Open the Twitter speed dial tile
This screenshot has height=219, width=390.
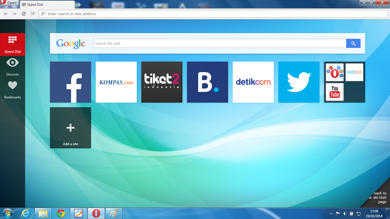point(299,82)
